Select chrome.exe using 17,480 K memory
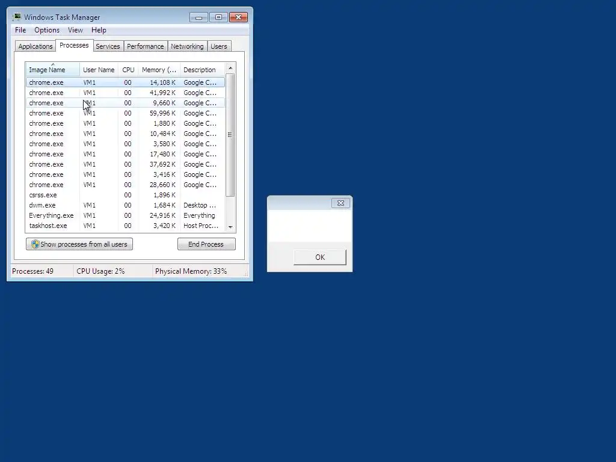 click(125, 154)
